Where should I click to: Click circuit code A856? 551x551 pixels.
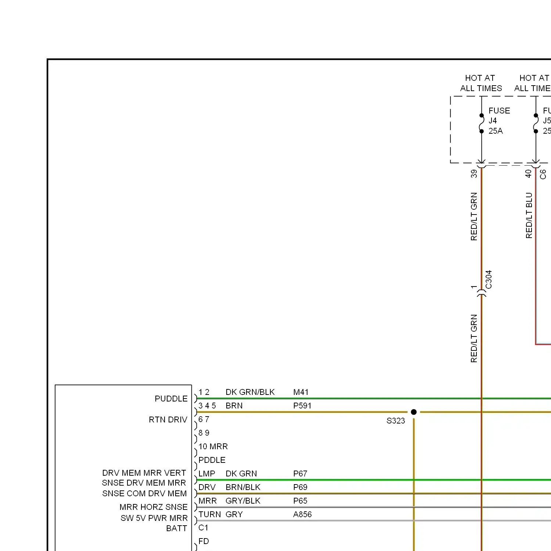pos(302,515)
